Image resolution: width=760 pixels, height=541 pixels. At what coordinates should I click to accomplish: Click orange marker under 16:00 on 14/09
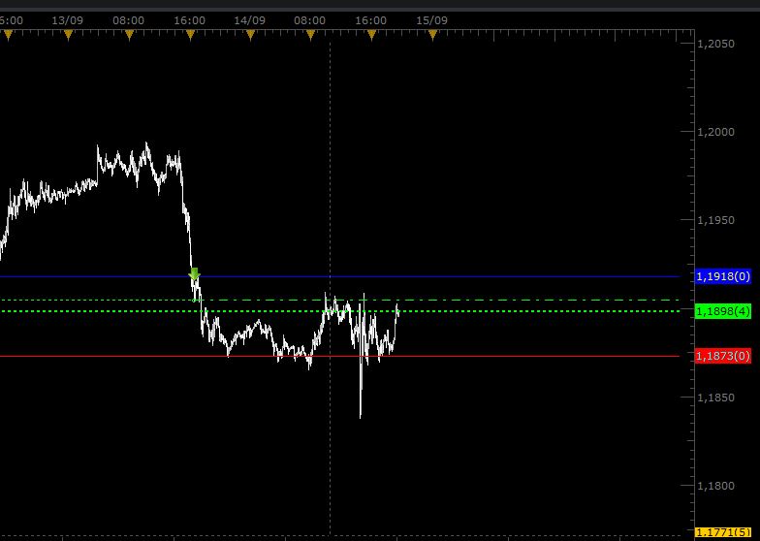(x=371, y=36)
